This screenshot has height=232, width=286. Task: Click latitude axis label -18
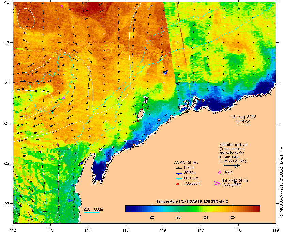tap(6, 2)
